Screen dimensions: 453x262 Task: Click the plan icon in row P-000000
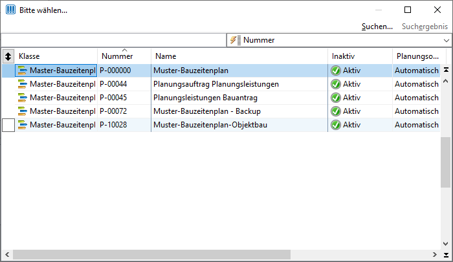coord(22,71)
